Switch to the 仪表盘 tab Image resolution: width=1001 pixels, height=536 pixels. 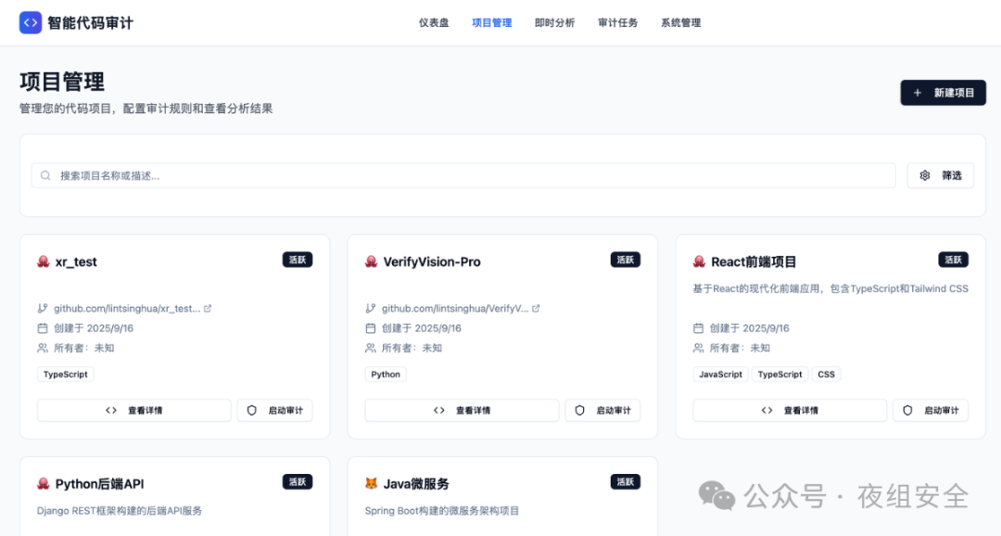436,22
